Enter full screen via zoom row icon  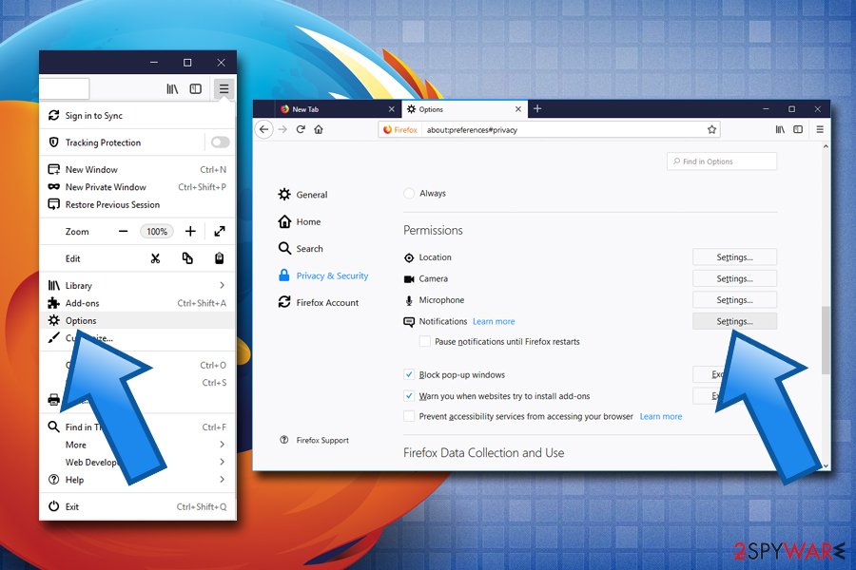220,231
